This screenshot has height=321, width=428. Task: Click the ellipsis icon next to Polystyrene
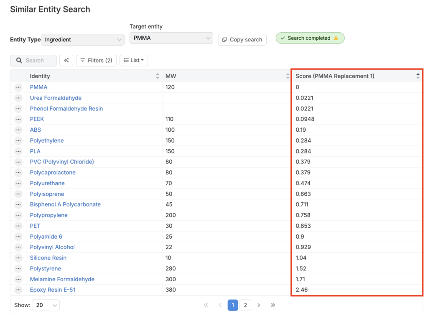tap(18, 269)
